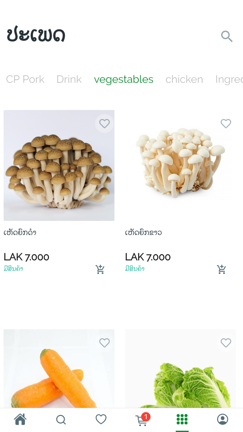Switch to the CP Pork category tab
Screen dimensions: 243x432
point(25,79)
